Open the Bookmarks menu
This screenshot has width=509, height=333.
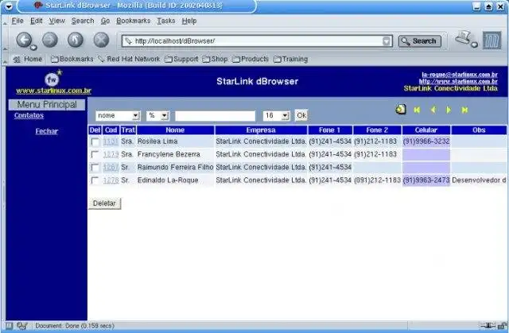click(x=134, y=21)
